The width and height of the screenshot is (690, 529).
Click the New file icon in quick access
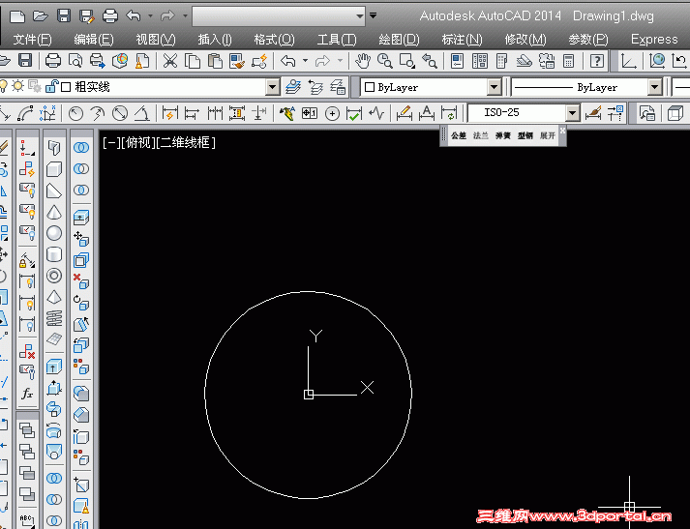tap(17, 16)
